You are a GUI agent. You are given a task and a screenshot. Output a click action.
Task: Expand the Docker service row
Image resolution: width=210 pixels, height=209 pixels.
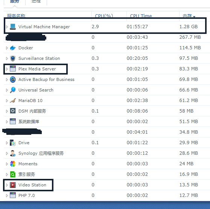coord(7,48)
